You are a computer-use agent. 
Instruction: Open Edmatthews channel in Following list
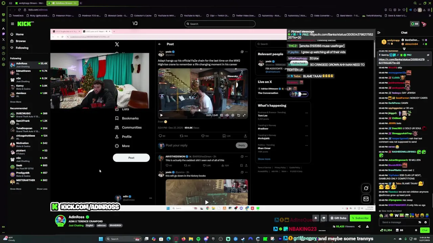coord(29,72)
